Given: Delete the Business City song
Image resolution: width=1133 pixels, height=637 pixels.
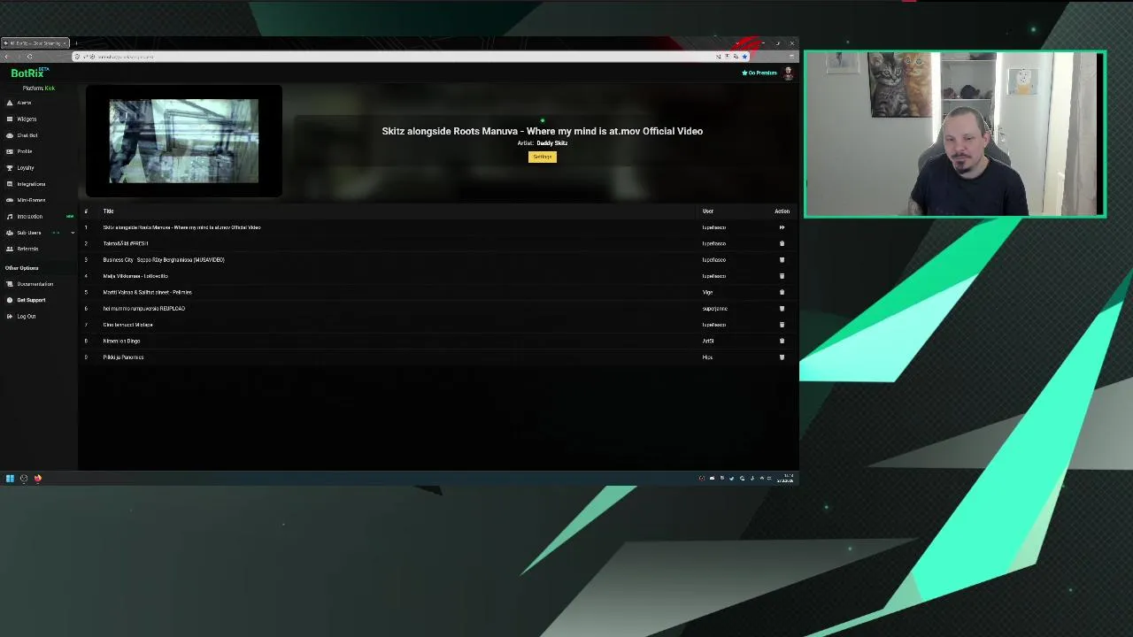Looking at the screenshot, I should [782, 260].
